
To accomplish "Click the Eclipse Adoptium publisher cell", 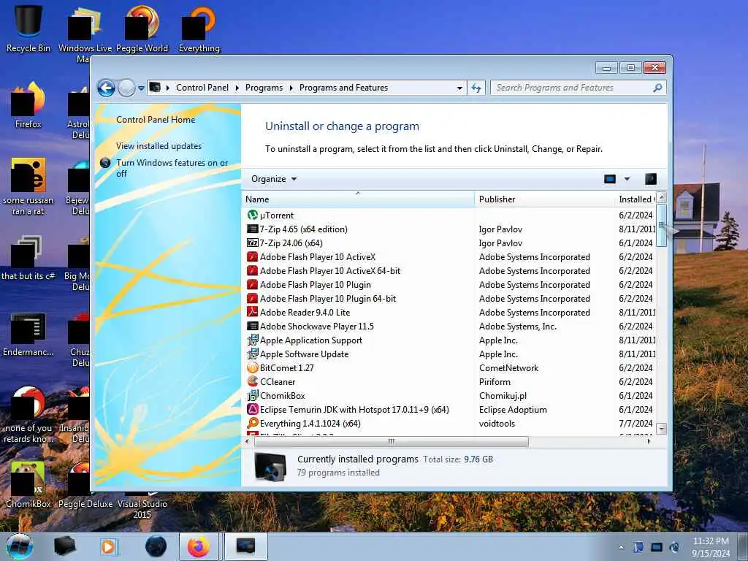I will pos(513,409).
